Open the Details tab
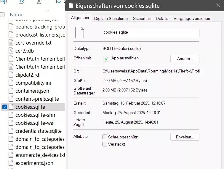224x169 pixels. click(x=162, y=18)
